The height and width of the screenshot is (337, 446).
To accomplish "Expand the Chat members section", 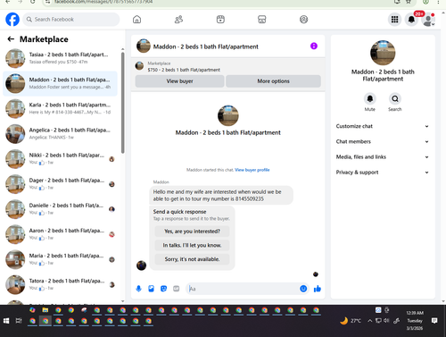I will point(383,141).
